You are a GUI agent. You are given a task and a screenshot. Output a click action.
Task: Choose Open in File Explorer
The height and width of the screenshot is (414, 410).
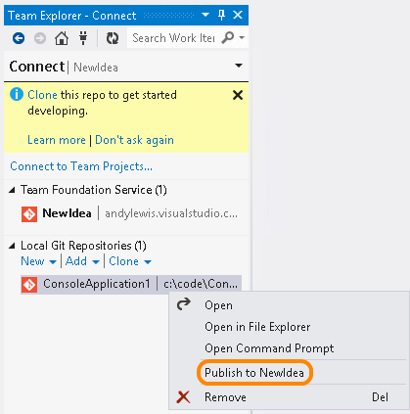pyautogui.click(x=257, y=327)
